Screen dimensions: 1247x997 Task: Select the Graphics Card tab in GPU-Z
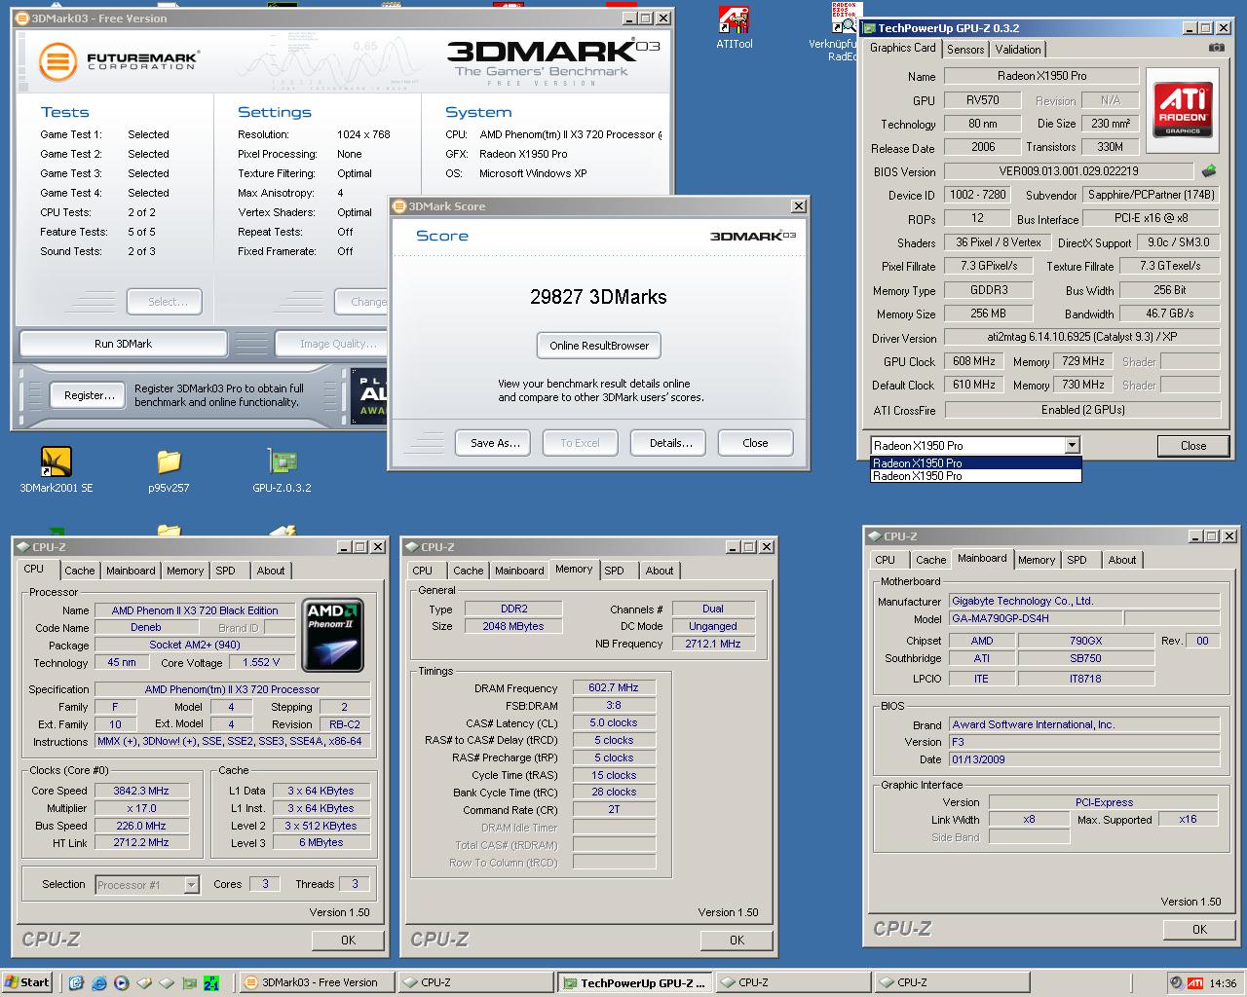pyautogui.click(x=902, y=48)
